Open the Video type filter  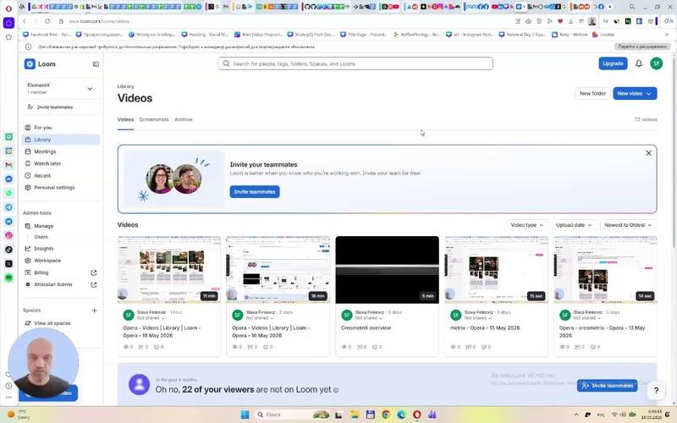[x=526, y=225]
